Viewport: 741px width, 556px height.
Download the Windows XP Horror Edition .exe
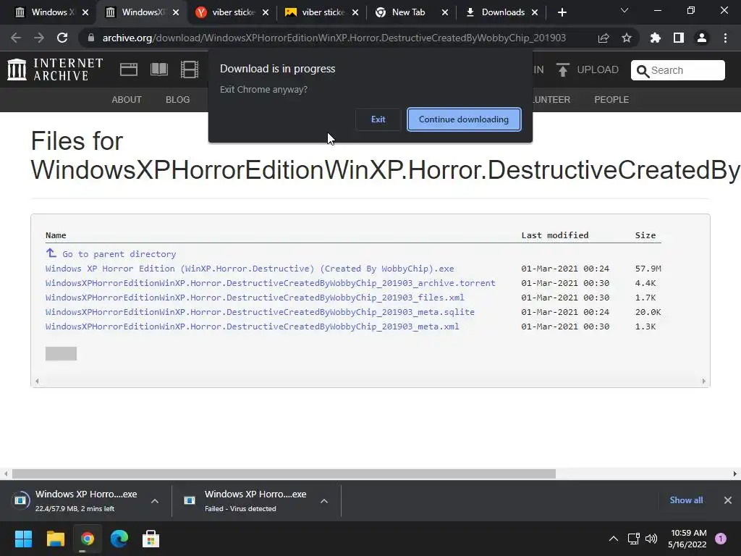pos(250,269)
